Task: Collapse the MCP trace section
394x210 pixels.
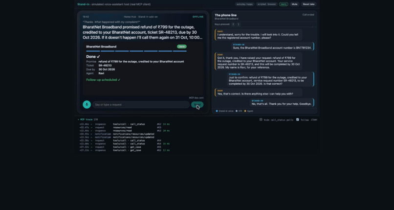Action: [x=88, y=119]
